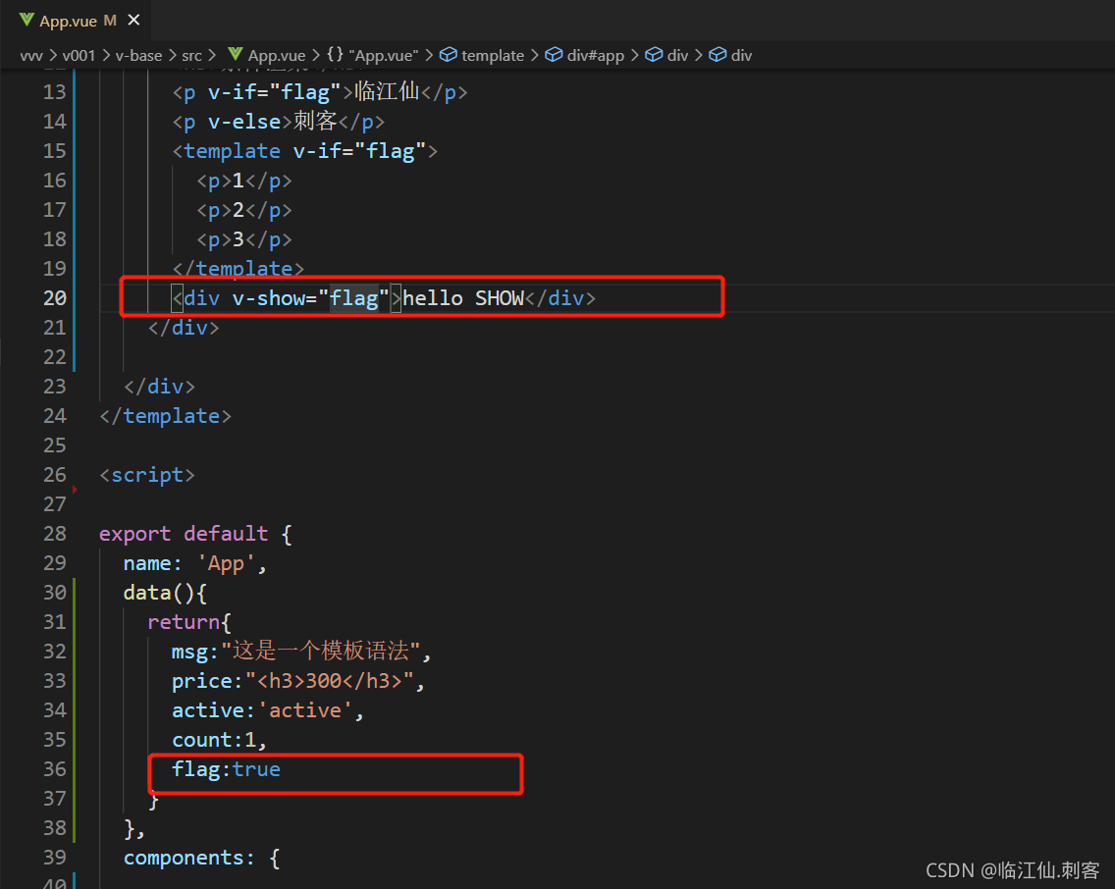The height and width of the screenshot is (889, 1115).
Task: Click the text 临江仙 on line 13
Action: point(387,91)
